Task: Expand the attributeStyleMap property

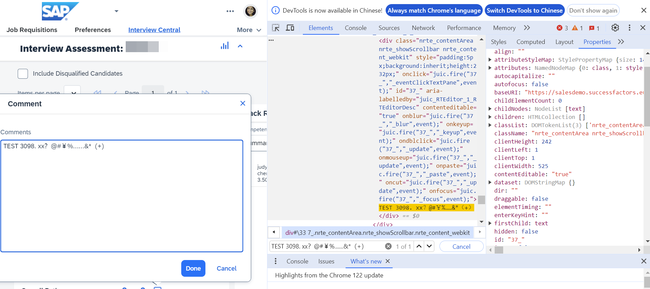Action: pyautogui.click(x=490, y=60)
